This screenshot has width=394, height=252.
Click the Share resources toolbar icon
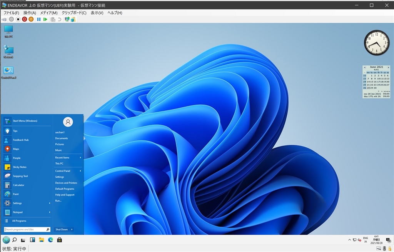[73, 19]
